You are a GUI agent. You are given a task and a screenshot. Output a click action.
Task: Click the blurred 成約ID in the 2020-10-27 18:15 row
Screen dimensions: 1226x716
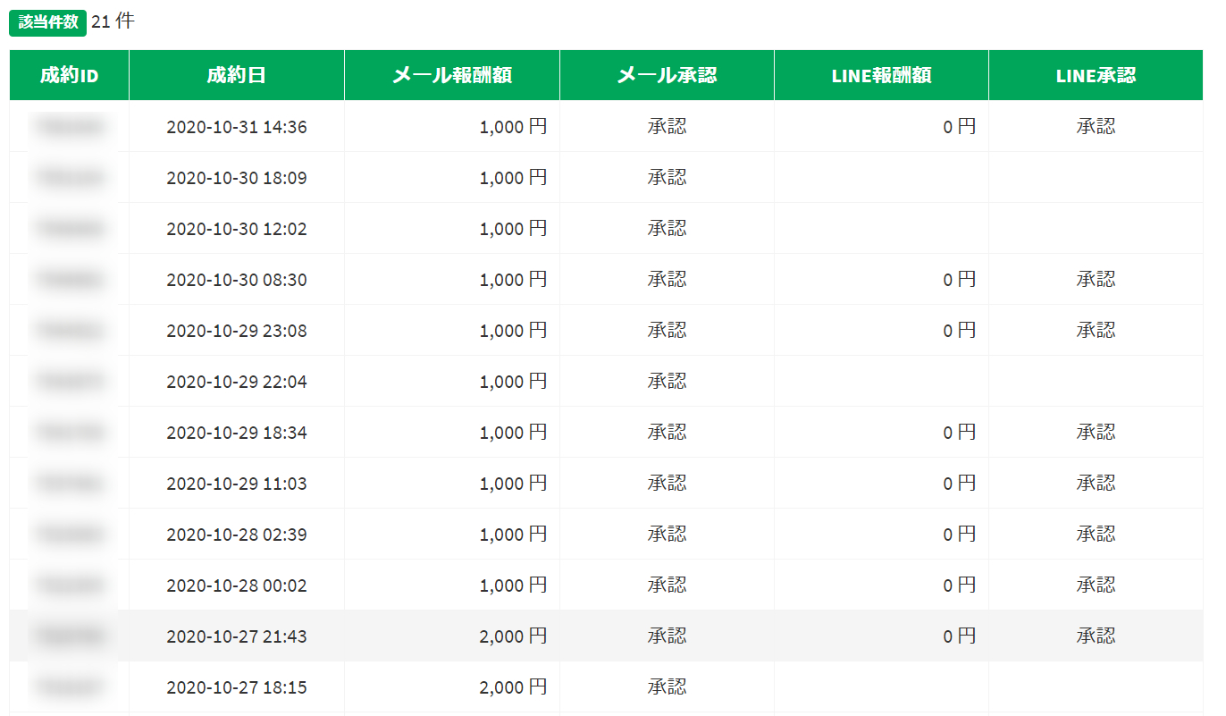[x=70, y=687]
